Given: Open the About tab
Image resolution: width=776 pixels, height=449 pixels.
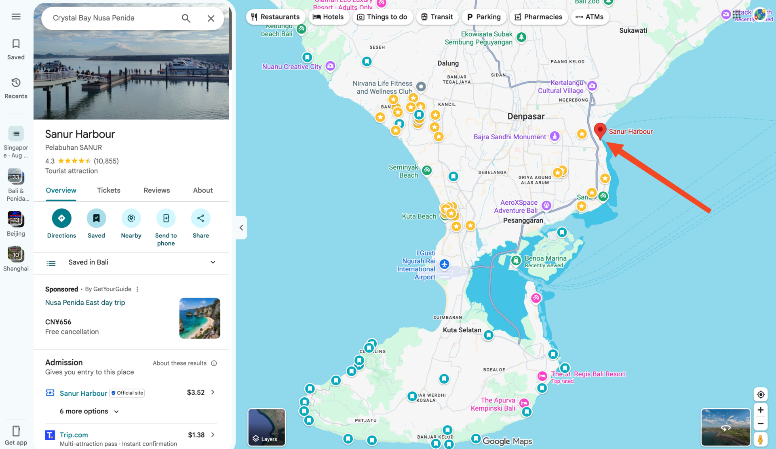Looking at the screenshot, I should pos(203,190).
